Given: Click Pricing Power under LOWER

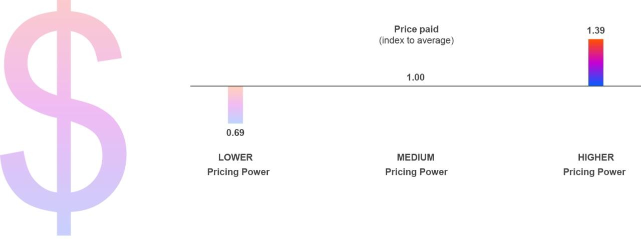Looking at the screenshot, I should 238,172.
